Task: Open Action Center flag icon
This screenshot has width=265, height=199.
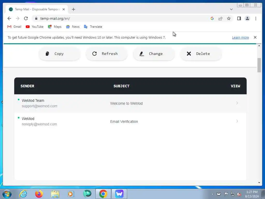Action: tap(226, 194)
